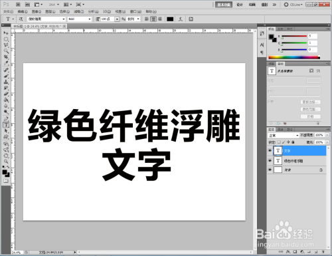This screenshot has height=256, width=332.
Task: Open the collapsed History panel icon
Action: [x=262, y=33]
